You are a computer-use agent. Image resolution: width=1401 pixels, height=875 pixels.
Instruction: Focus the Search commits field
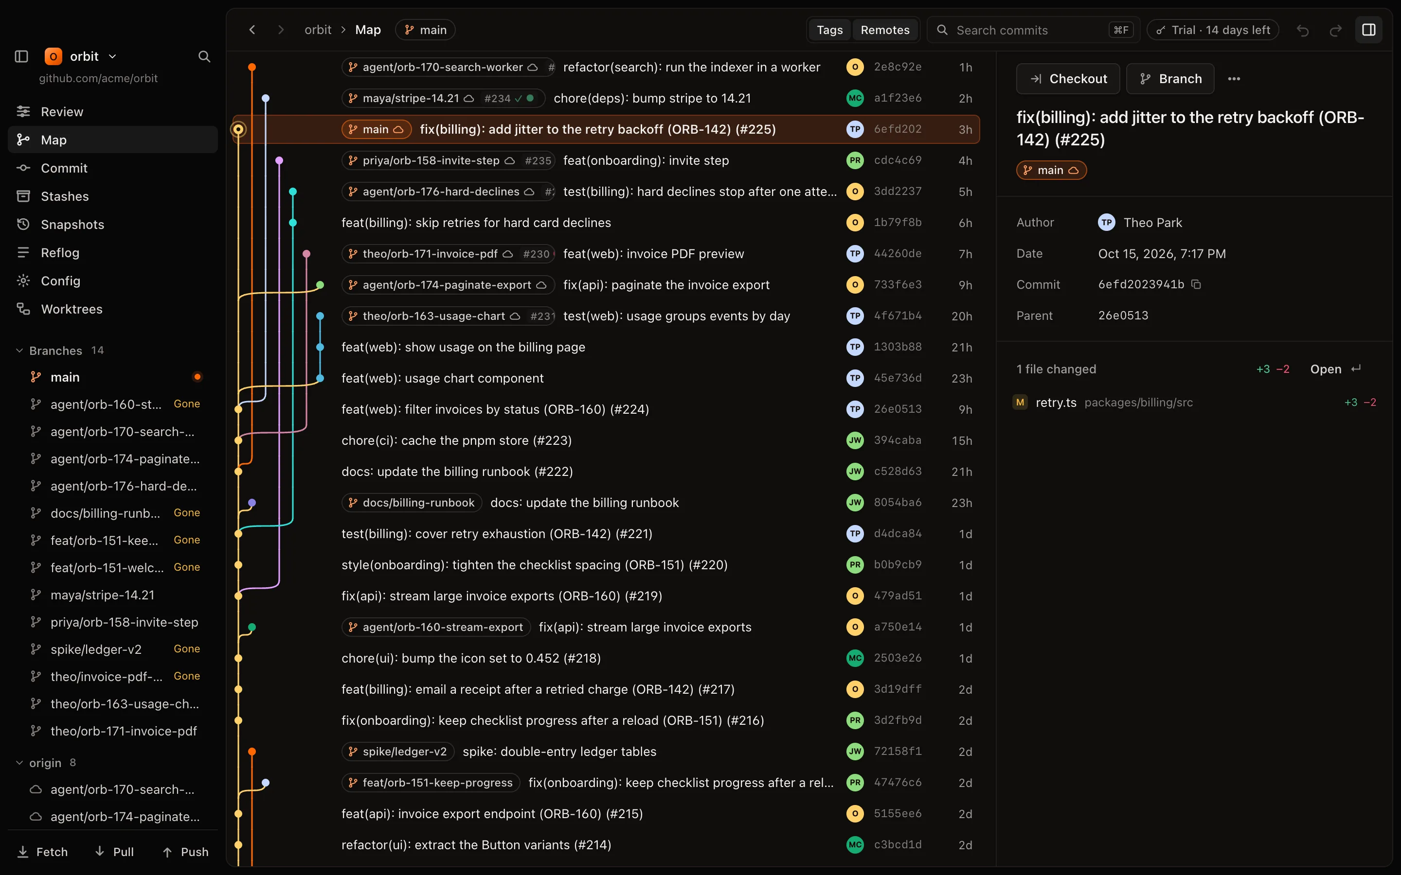pos(1034,30)
